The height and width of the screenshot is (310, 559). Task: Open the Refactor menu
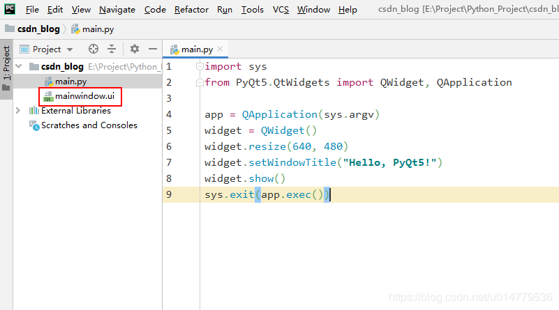pyautogui.click(x=191, y=10)
